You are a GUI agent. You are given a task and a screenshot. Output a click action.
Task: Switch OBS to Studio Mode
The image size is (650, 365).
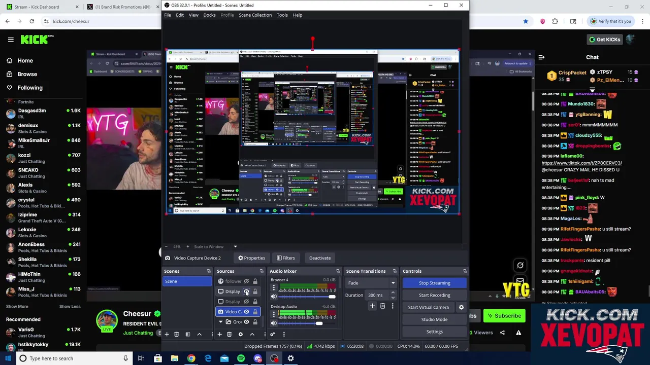[434, 319]
